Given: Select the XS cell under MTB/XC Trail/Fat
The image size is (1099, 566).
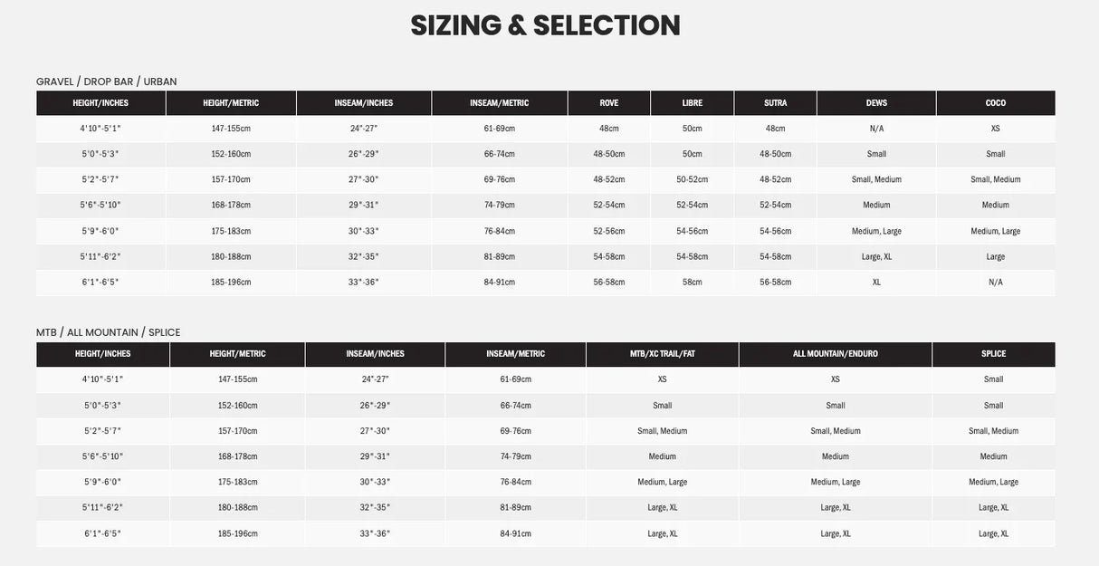Looking at the screenshot, I should [x=662, y=379].
